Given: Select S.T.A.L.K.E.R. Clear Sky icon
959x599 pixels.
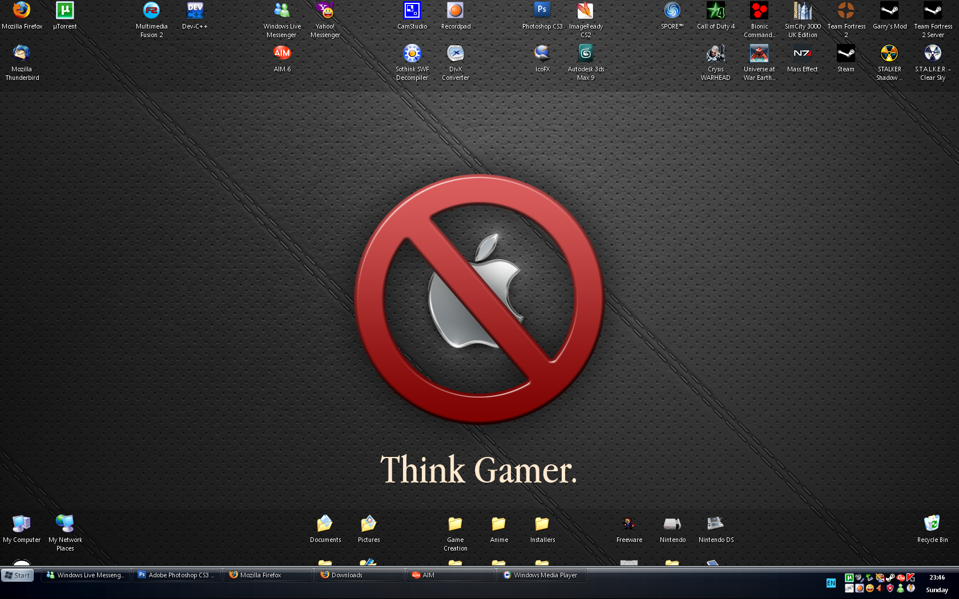Looking at the screenshot, I should pos(933,62).
